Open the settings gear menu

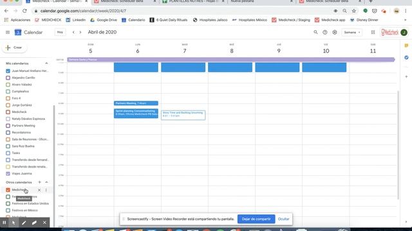pyautogui.click(x=335, y=32)
